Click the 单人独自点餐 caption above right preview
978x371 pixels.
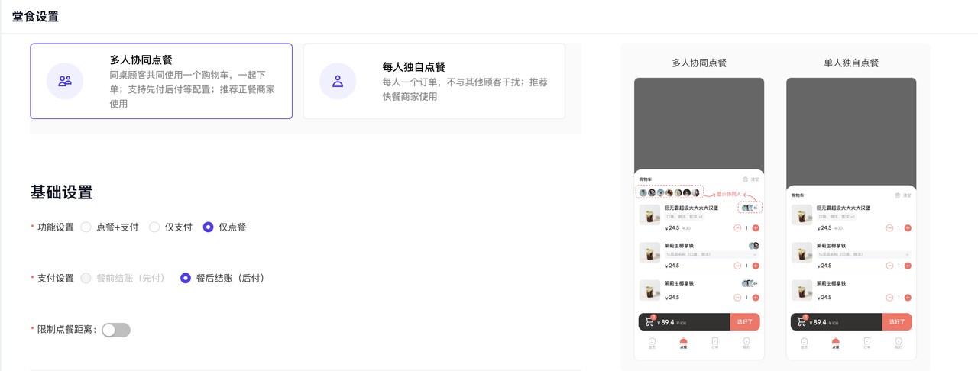pos(851,63)
